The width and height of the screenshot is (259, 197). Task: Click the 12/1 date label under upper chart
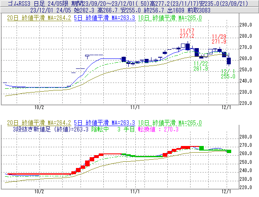(x=226, y=107)
